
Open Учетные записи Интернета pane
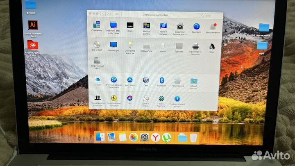(113, 80)
